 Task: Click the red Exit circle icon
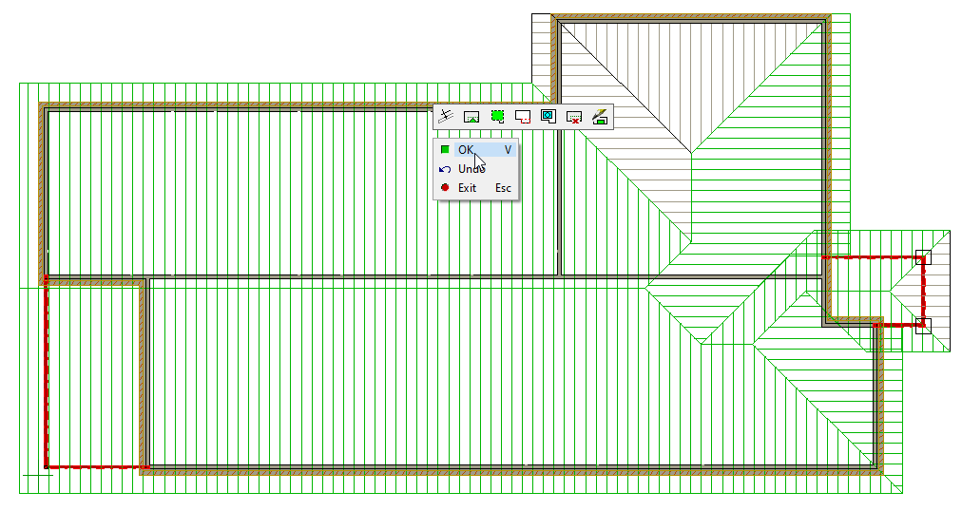coord(445,188)
